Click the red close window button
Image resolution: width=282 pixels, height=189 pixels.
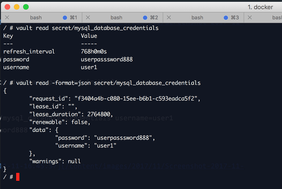point(7,7)
